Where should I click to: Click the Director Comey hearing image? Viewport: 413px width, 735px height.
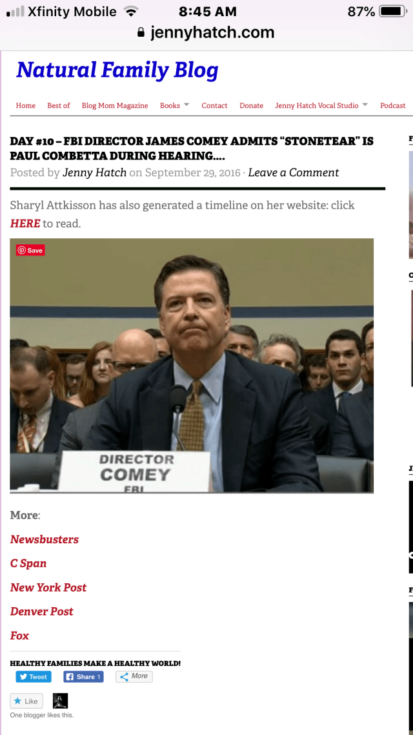pyautogui.click(x=192, y=366)
